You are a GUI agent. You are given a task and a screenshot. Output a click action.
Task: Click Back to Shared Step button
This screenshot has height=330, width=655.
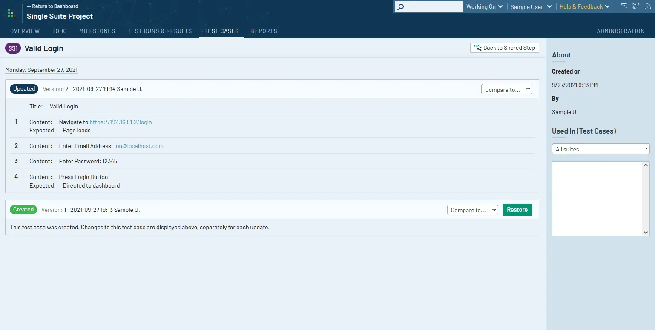point(505,48)
